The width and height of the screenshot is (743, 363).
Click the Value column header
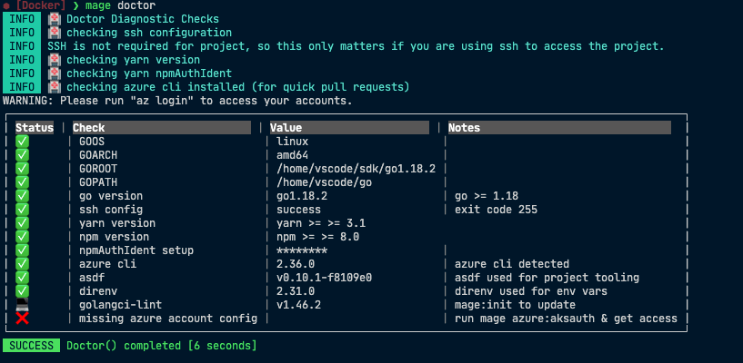click(x=286, y=128)
